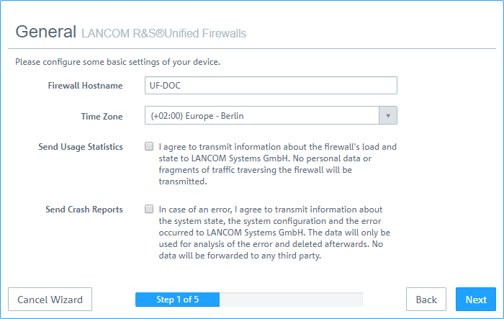Proceed with the Next button

475,300
